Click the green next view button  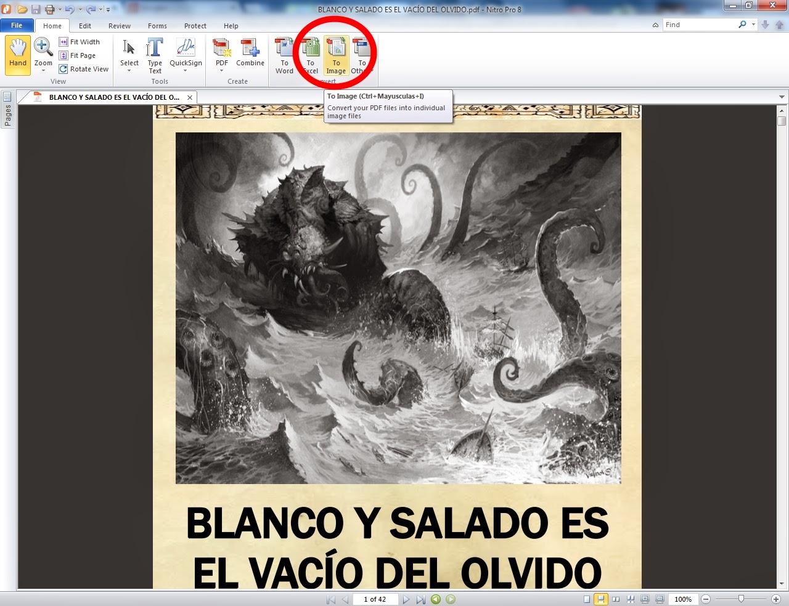pos(451,599)
